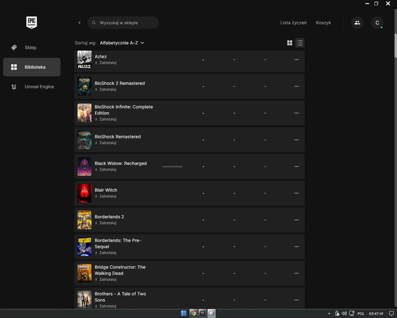The width and height of the screenshot is (397, 318).
Task: Click the Brothers - A Tale of Two Sons cover
Action: pos(84,299)
